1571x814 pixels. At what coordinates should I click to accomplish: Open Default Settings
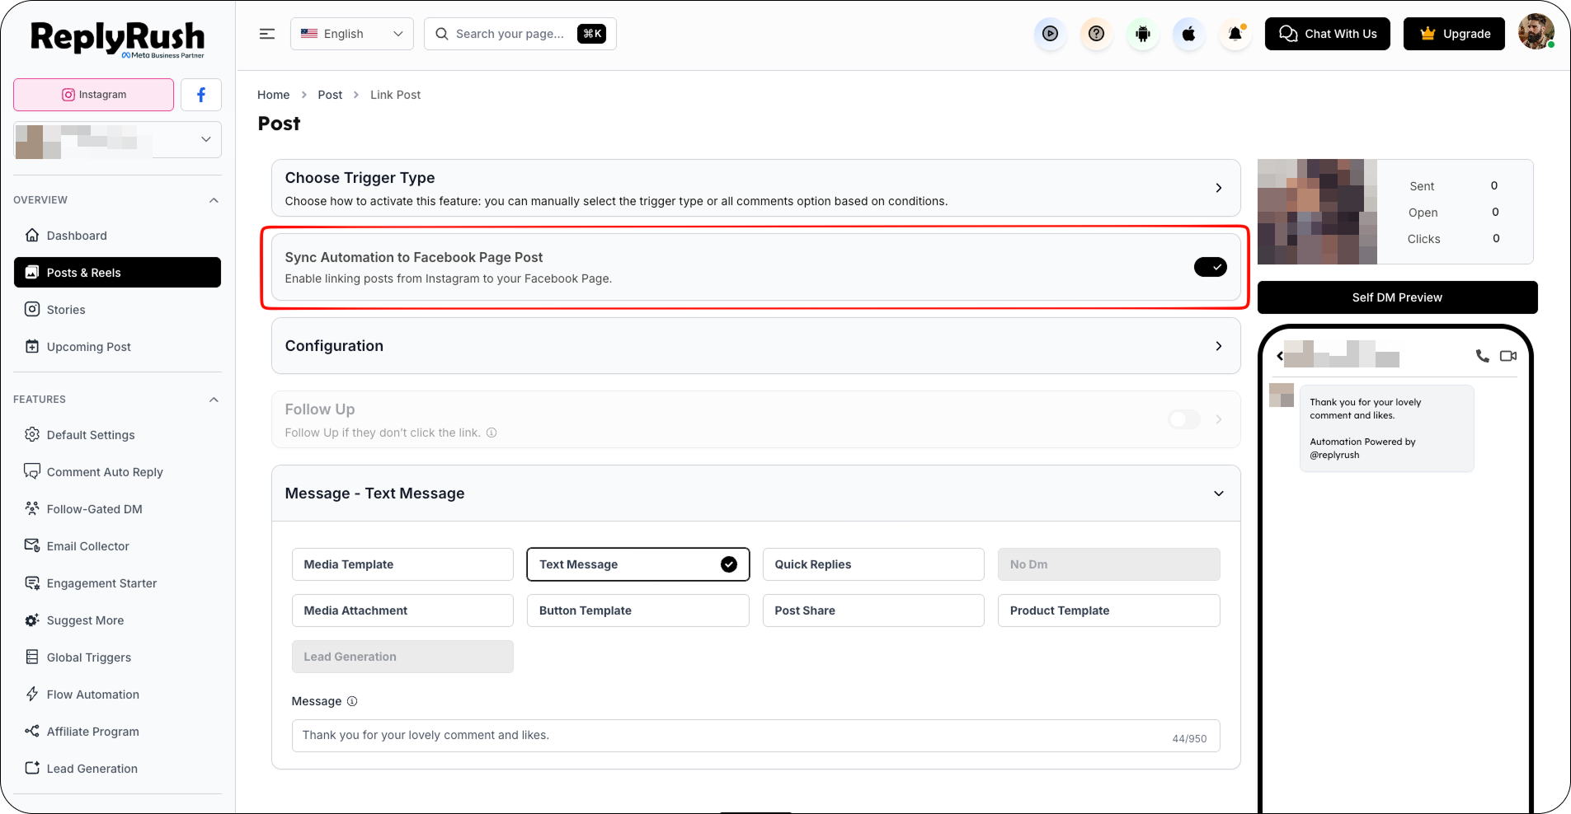click(117, 435)
